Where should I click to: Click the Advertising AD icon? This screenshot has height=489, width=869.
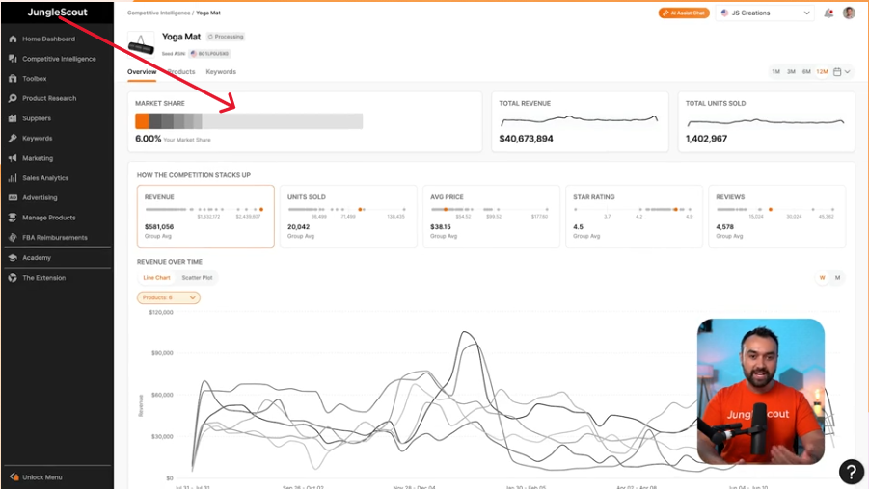[13, 197]
